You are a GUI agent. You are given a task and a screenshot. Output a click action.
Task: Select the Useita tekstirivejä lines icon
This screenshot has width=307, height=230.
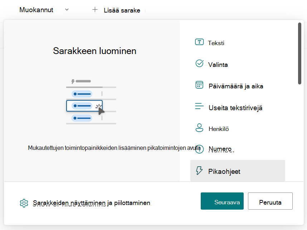tap(199, 106)
